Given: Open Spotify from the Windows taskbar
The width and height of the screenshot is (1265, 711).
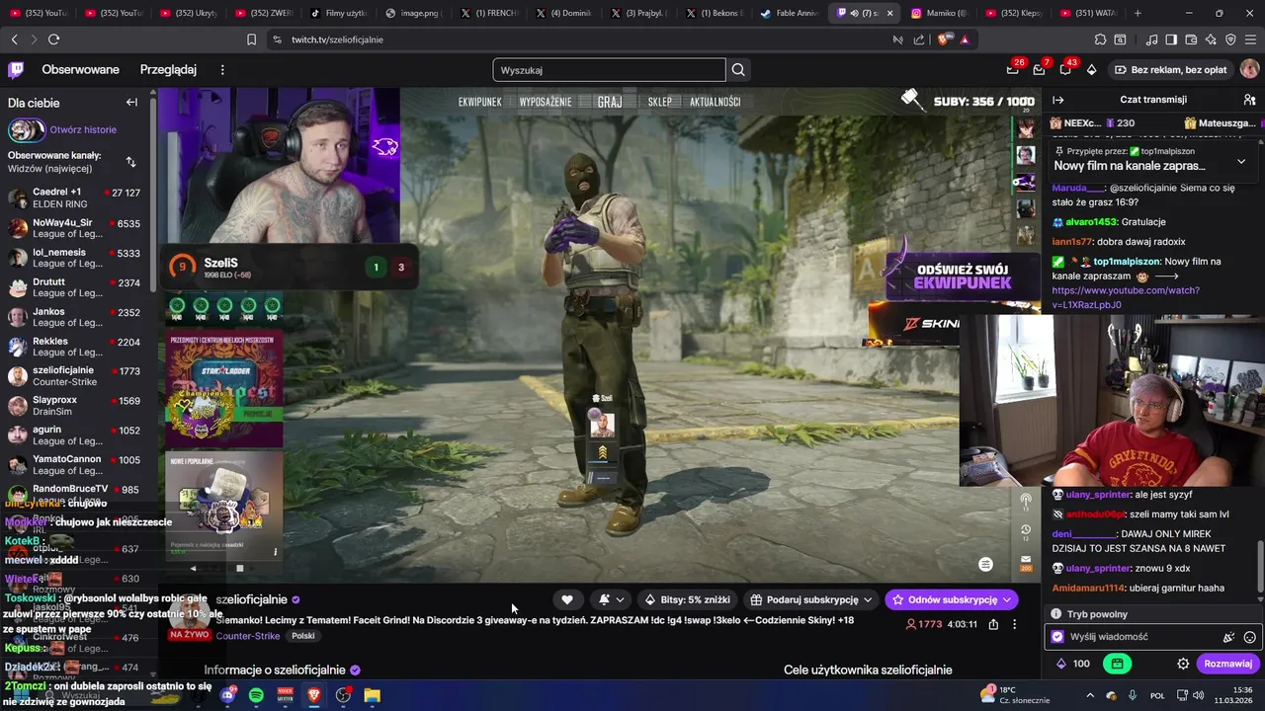Looking at the screenshot, I should 256,695.
